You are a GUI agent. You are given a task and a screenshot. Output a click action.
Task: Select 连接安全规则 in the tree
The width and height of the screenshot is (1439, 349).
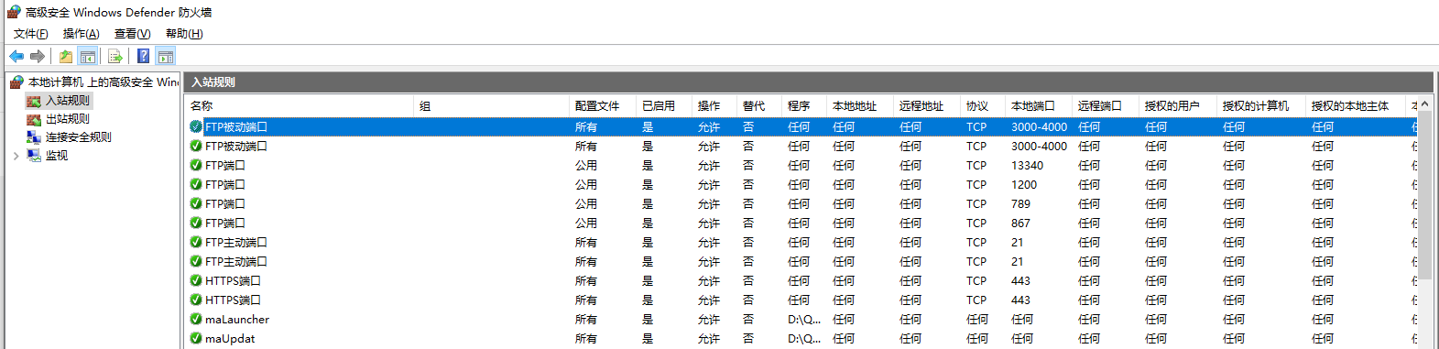[79, 137]
